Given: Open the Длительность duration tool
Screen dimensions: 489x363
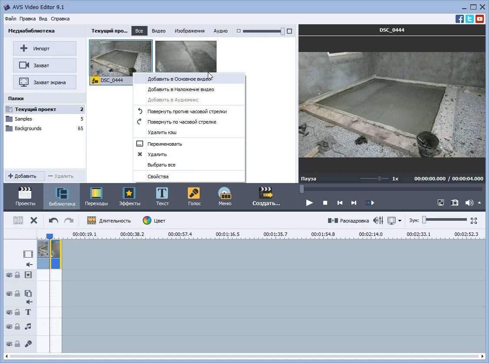Looking at the screenshot, I should pyautogui.click(x=109, y=221).
